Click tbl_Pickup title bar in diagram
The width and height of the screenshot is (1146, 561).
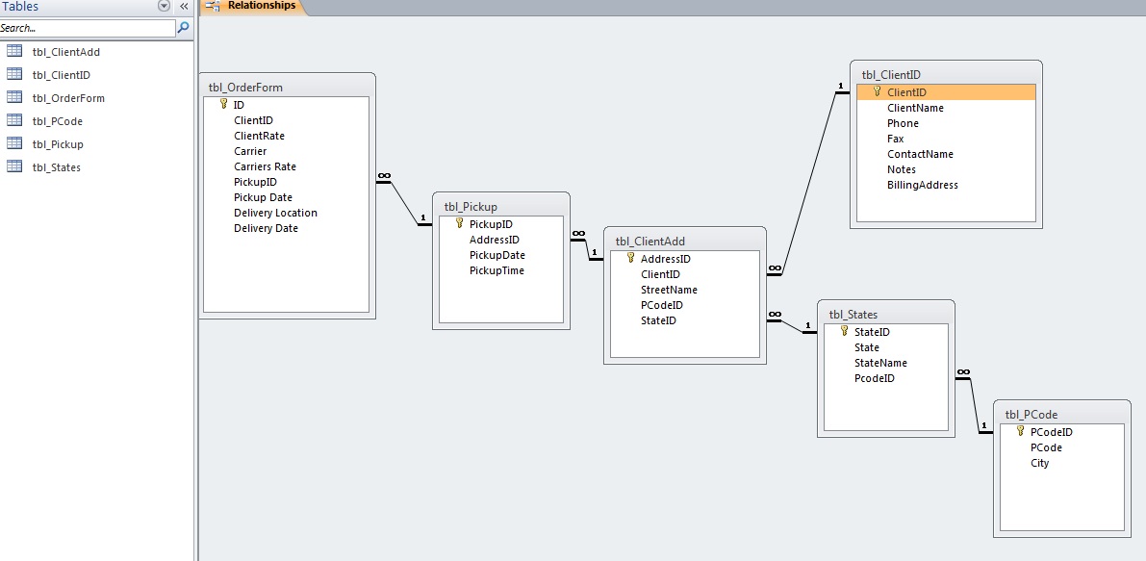[x=501, y=206]
